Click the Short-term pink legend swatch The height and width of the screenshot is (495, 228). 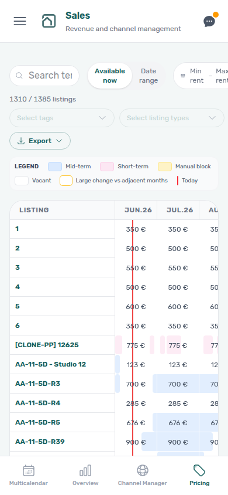107,167
